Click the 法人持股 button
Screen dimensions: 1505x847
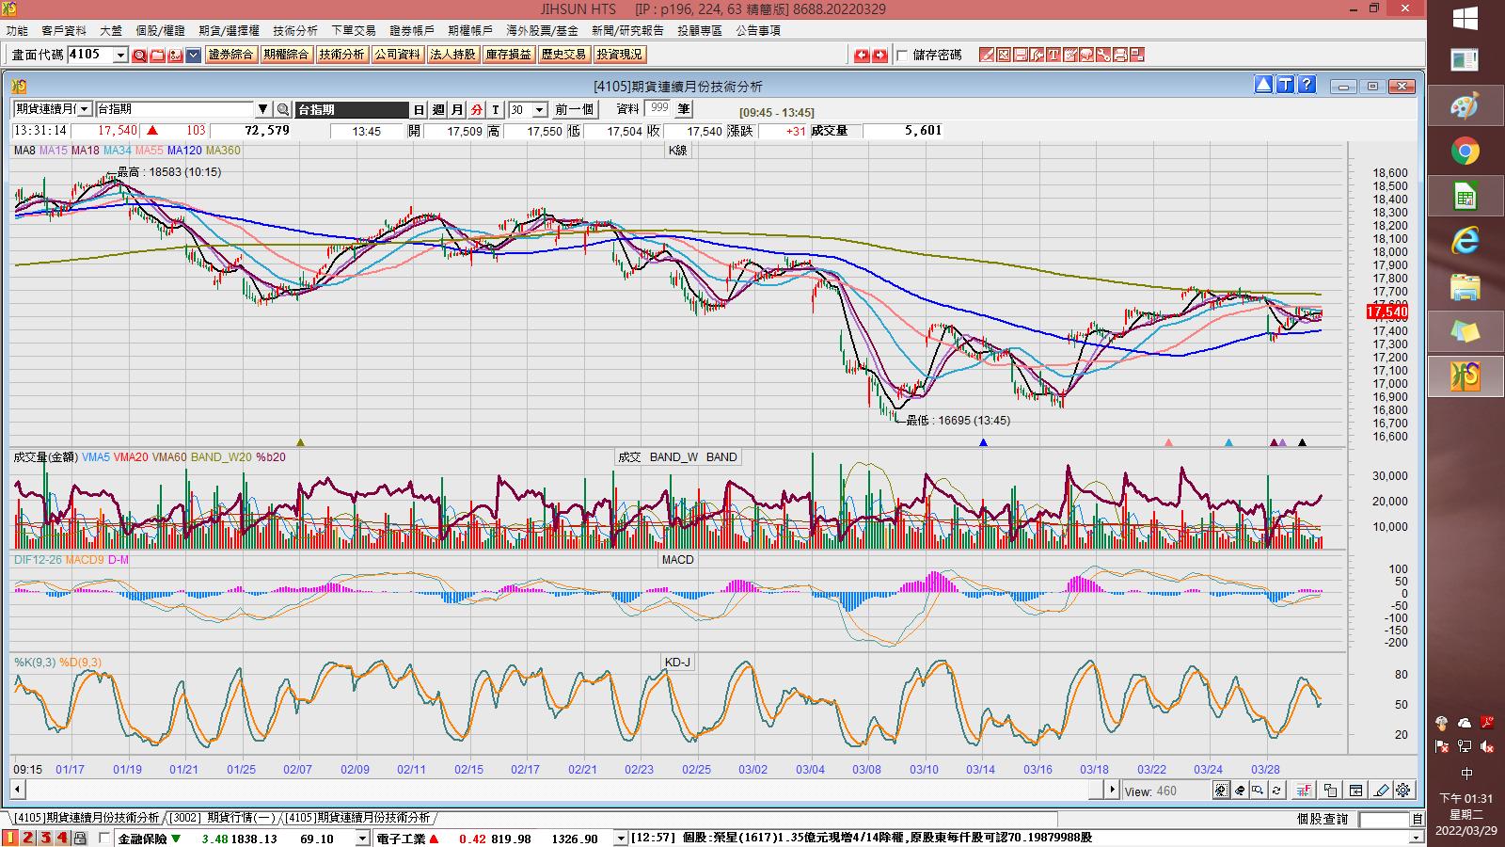tap(453, 55)
